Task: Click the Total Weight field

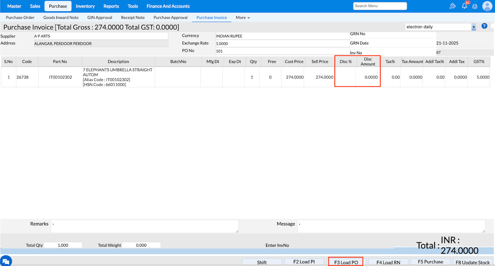Action: tap(141, 245)
